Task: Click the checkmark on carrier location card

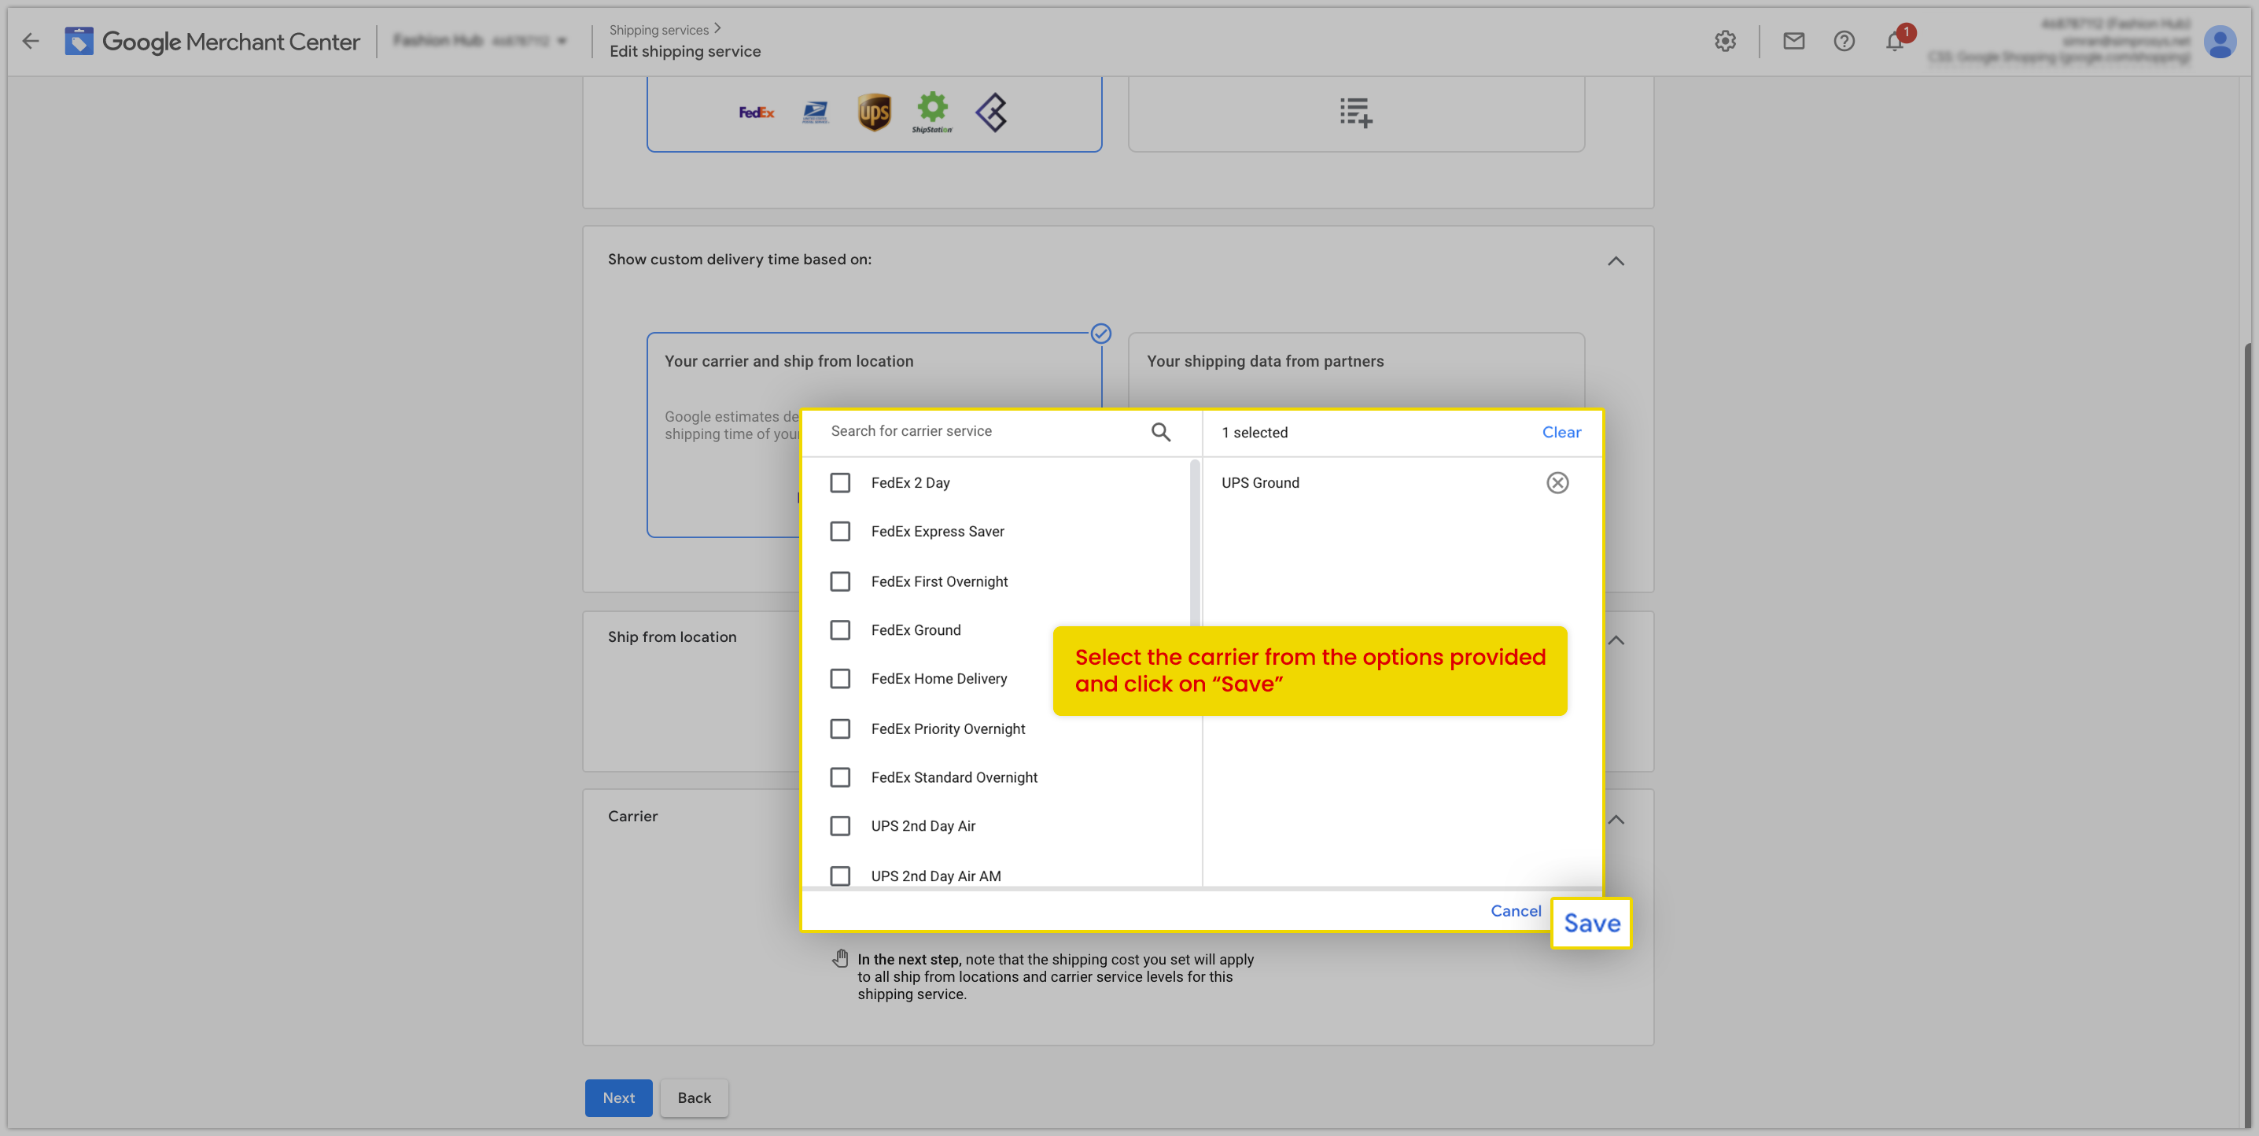Action: [1100, 334]
